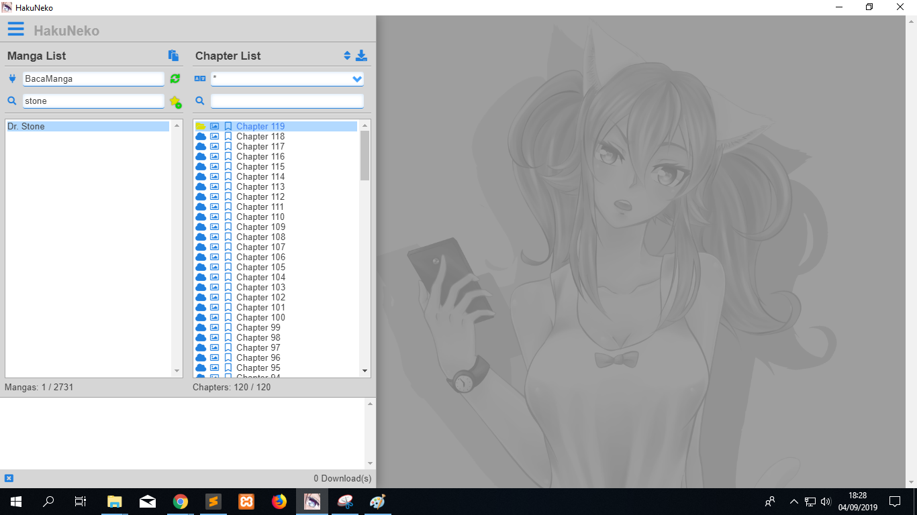Toggle the bookmark marker on Chapter 113
The height and width of the screenshot is (515, 917).
click(x=228, y=186)
